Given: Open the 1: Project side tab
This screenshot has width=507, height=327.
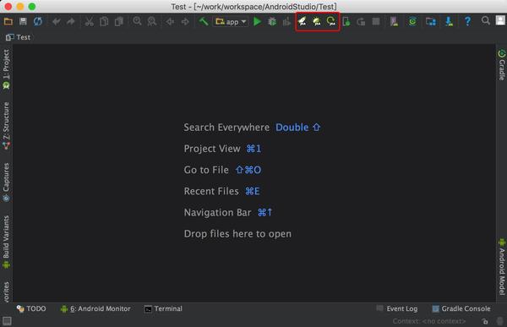Looking at the screenshot, I should [x=6, y=69].
